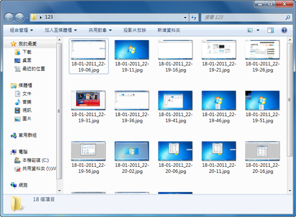
Task: Select 網路 network icon
Action: tap(14, 185)
